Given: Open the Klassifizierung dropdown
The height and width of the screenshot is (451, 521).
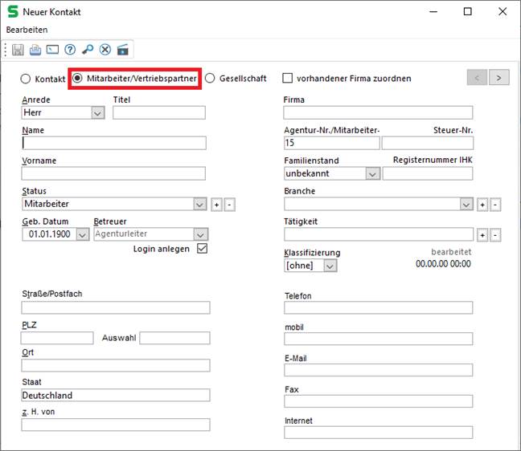Looking at the screenshot, I should 330,266.
